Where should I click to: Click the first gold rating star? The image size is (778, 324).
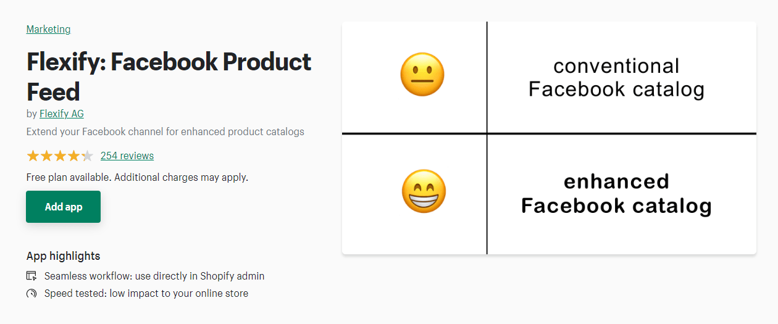33,156
